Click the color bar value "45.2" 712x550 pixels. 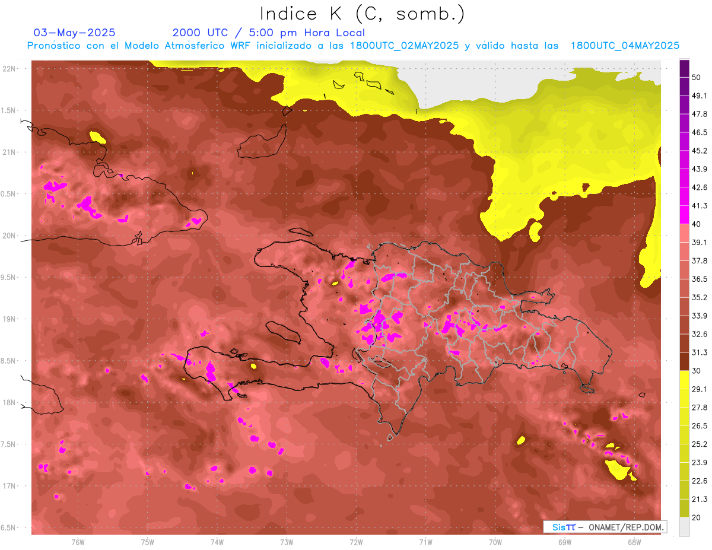point(701,151)
